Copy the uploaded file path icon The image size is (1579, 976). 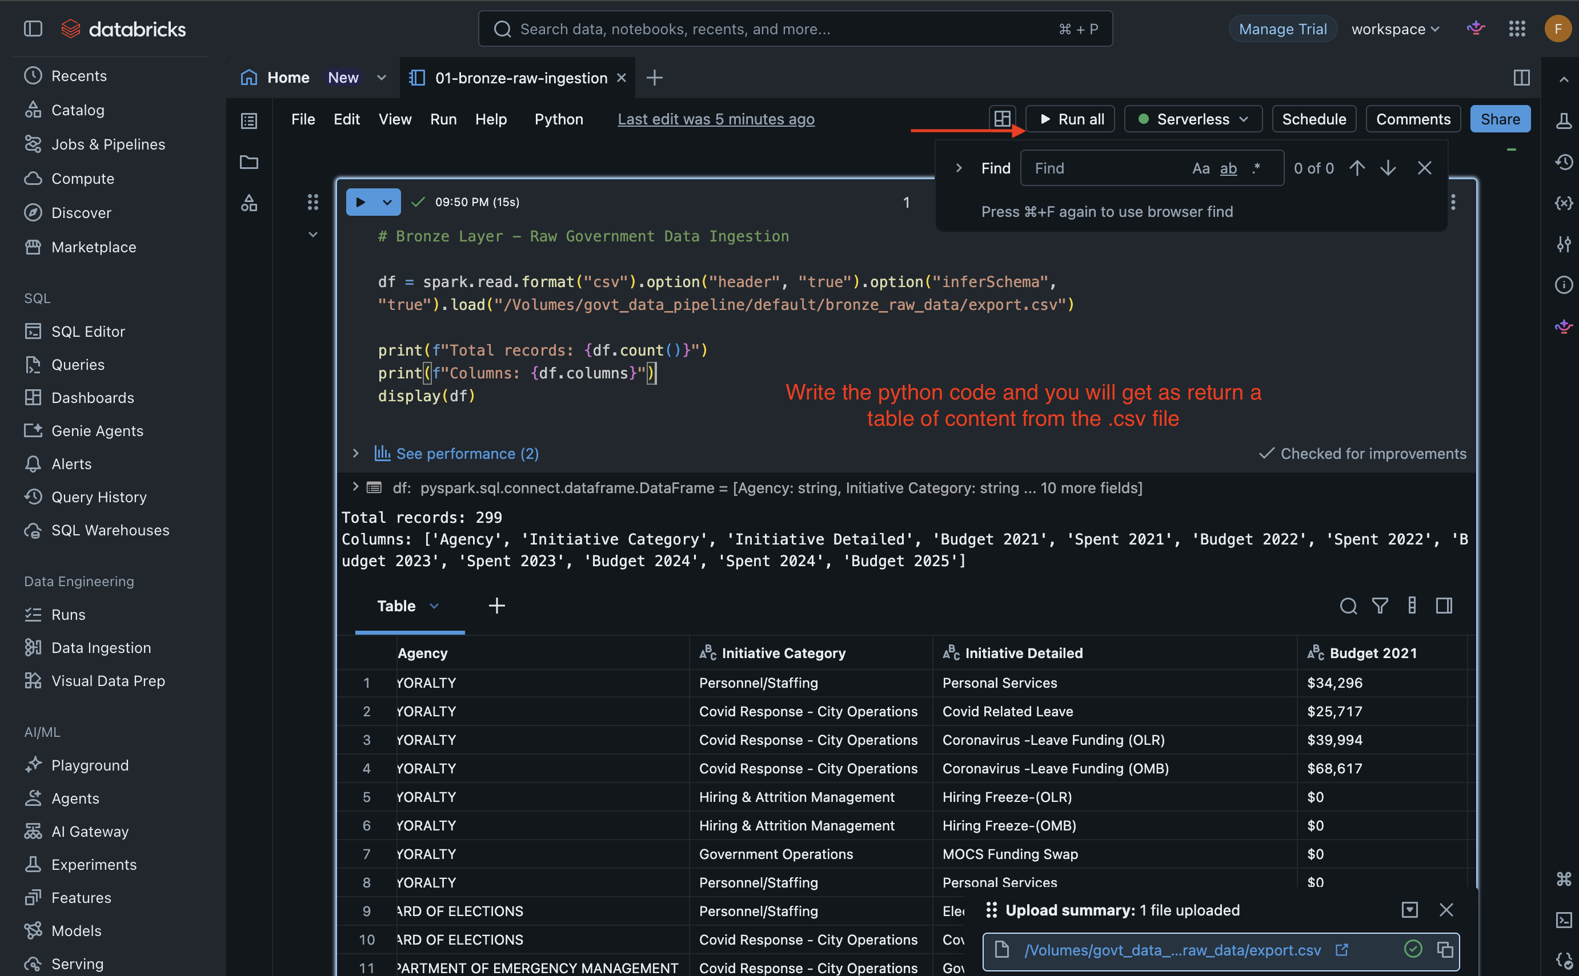point(1445,950)
